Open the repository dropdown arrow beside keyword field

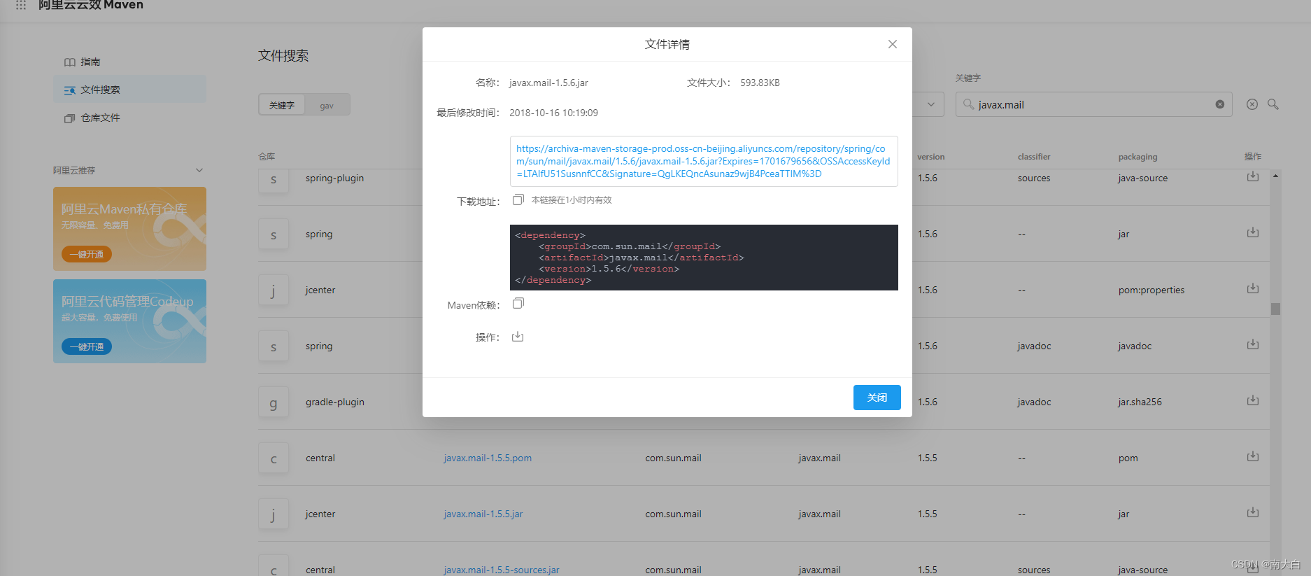click(x=930, y=104)
